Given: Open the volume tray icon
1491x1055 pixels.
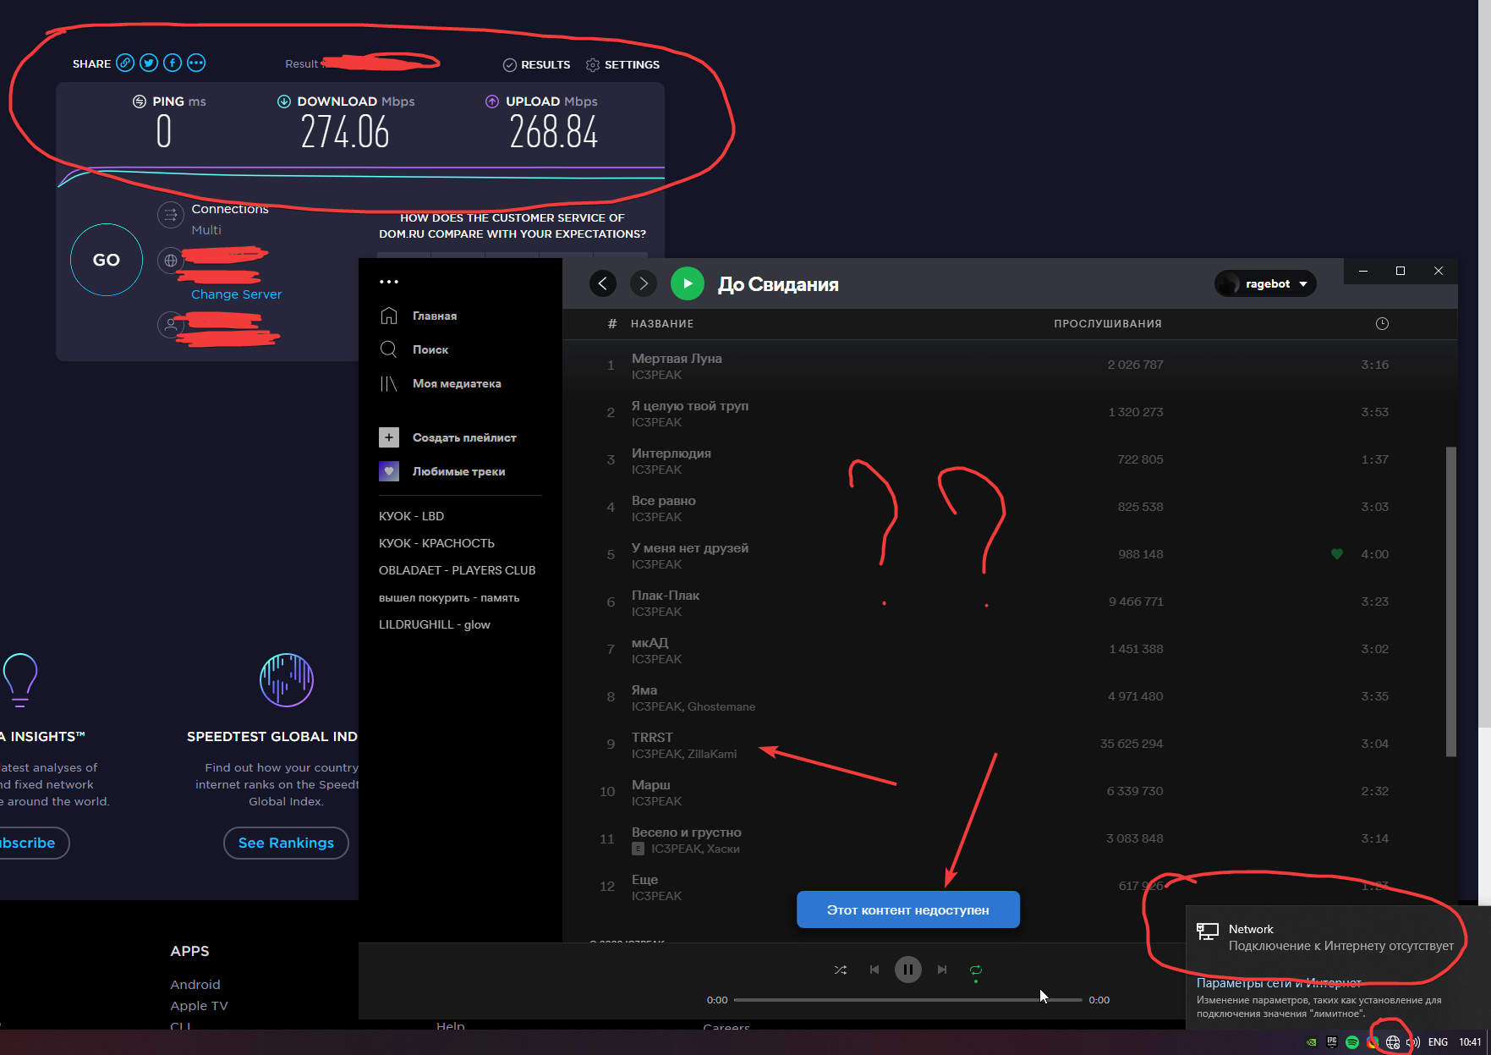Looking at the screenshot, I should pyautogui.click(x=1413, y=1042).
